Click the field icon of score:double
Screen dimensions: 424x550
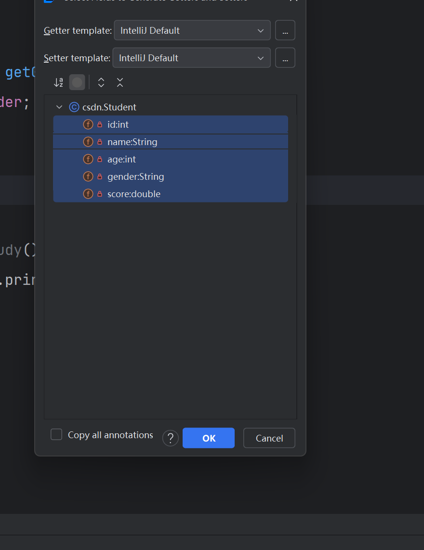(x=88, y=194)
